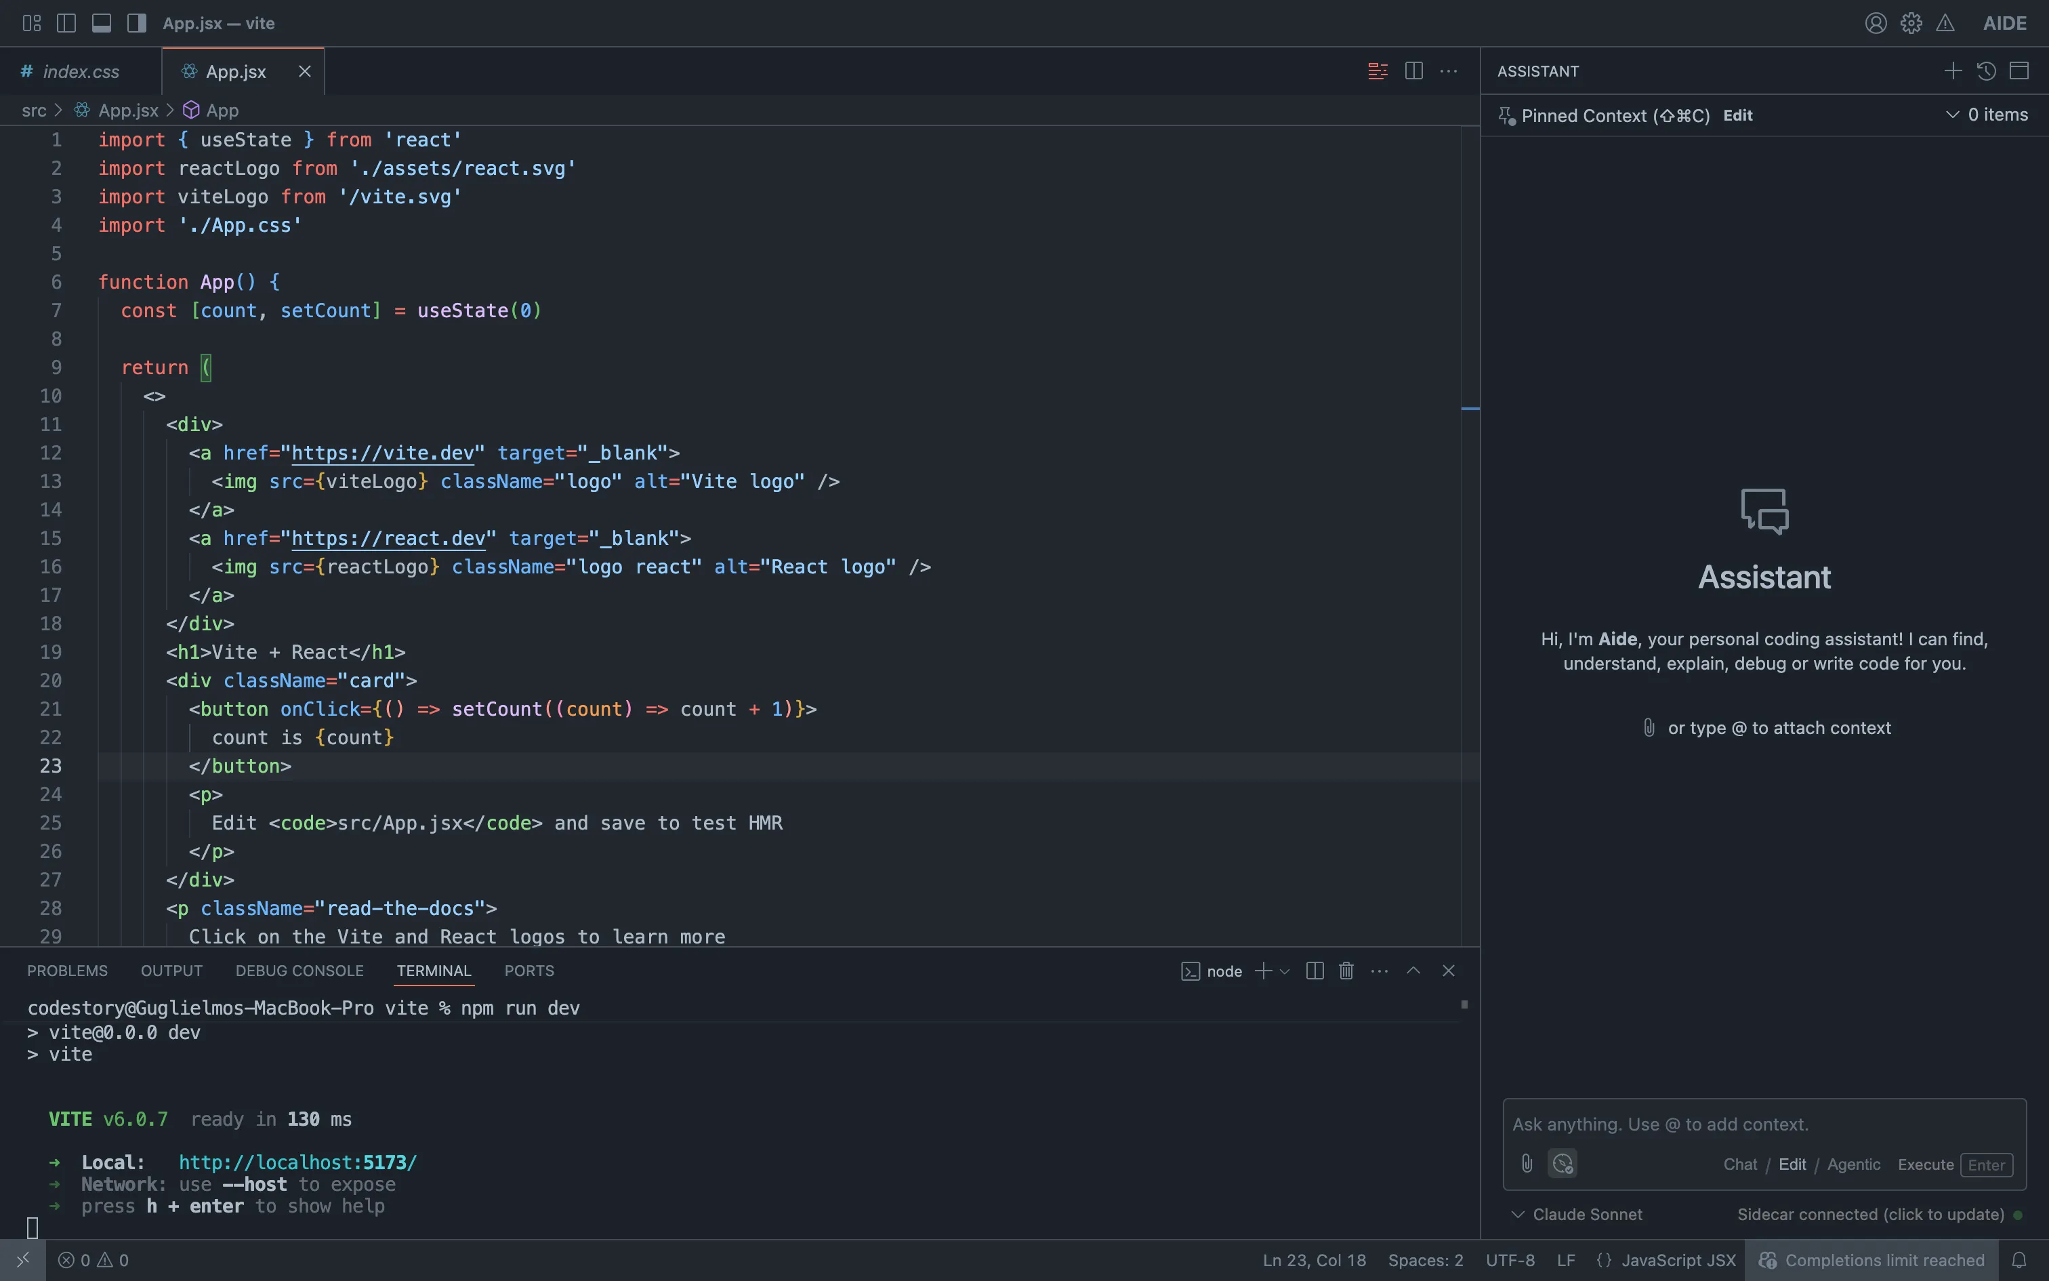Viewport: 2049px width, 1281px height.
Task: Select the Agentic mode
Action: 1853,1165
